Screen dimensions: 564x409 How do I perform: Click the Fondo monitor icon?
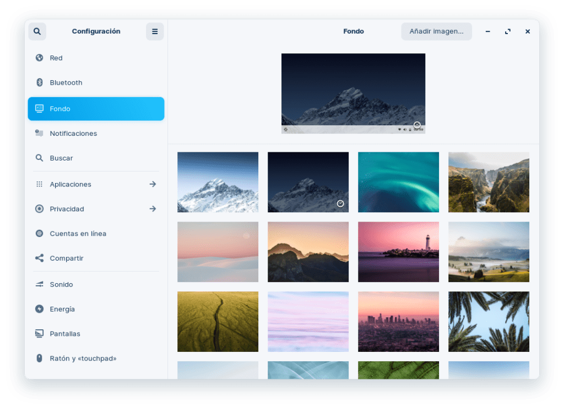(40, 108)
